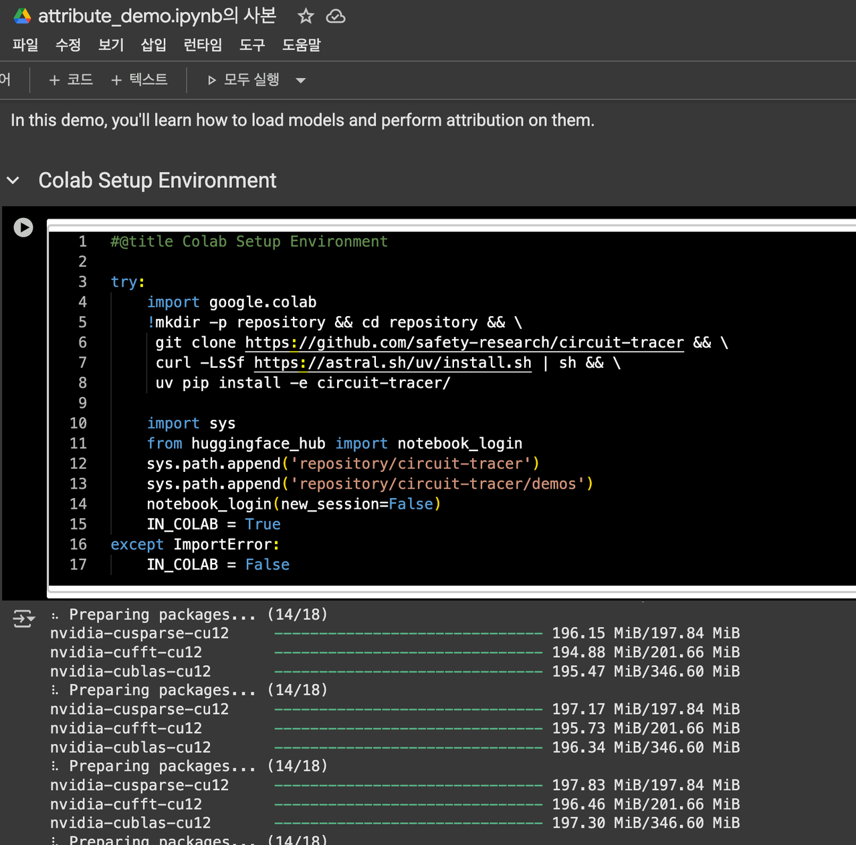Click code line 'import google.colab'
The height and width of the screenshot is (845, 856).
(231, 302)
